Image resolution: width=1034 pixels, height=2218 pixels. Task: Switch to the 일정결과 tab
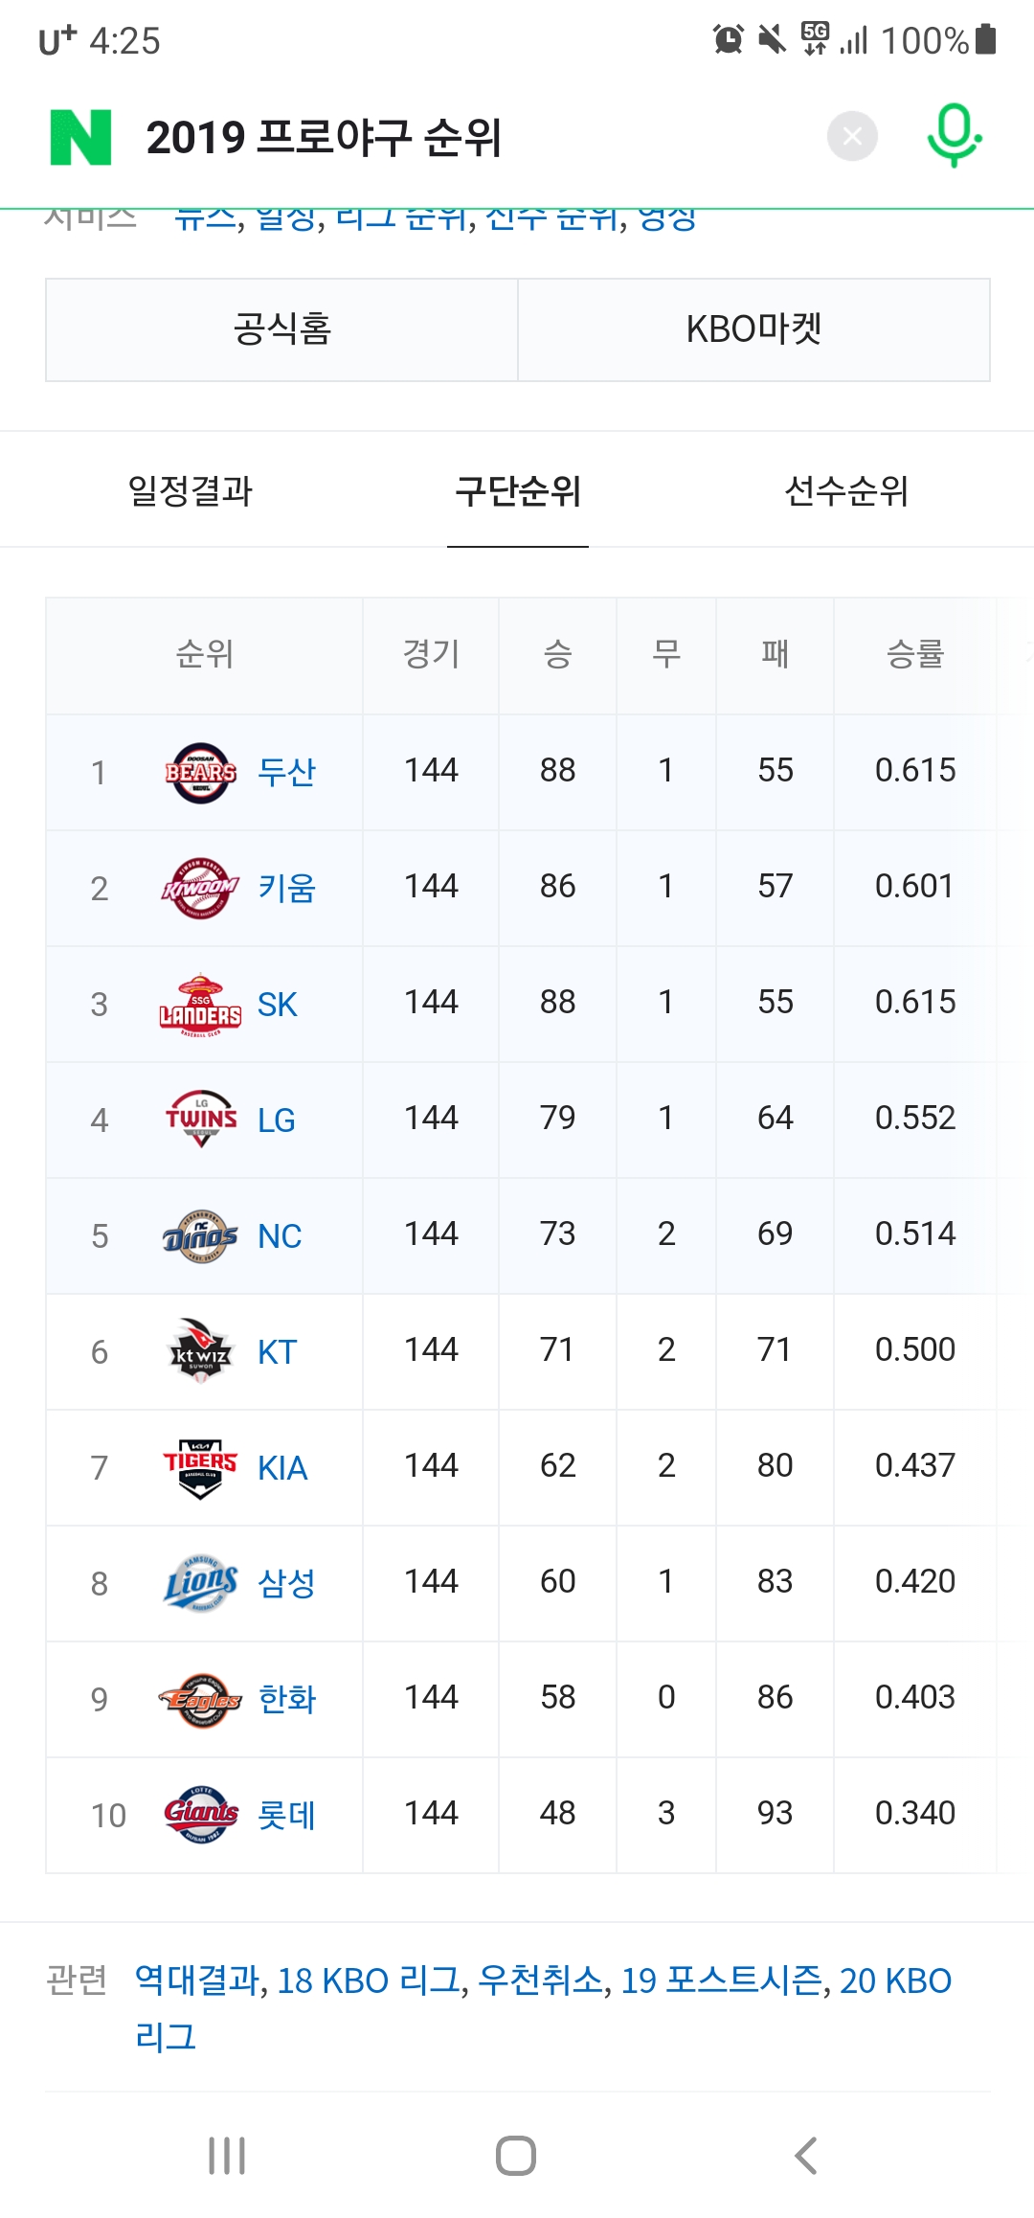[x=191, y=491]
